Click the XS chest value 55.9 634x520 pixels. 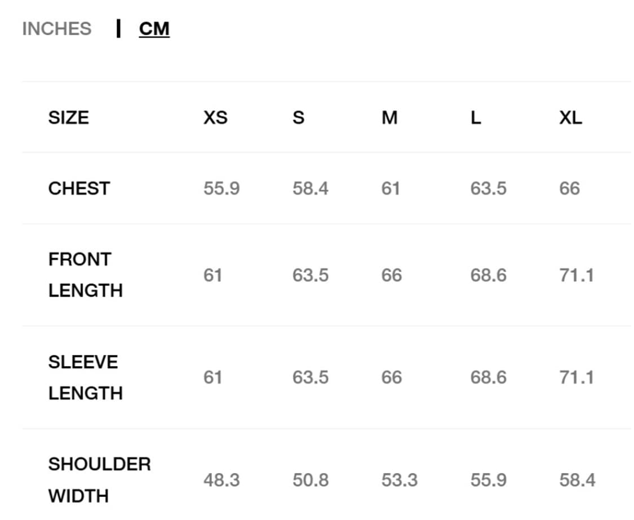click(x=221, y=188)
